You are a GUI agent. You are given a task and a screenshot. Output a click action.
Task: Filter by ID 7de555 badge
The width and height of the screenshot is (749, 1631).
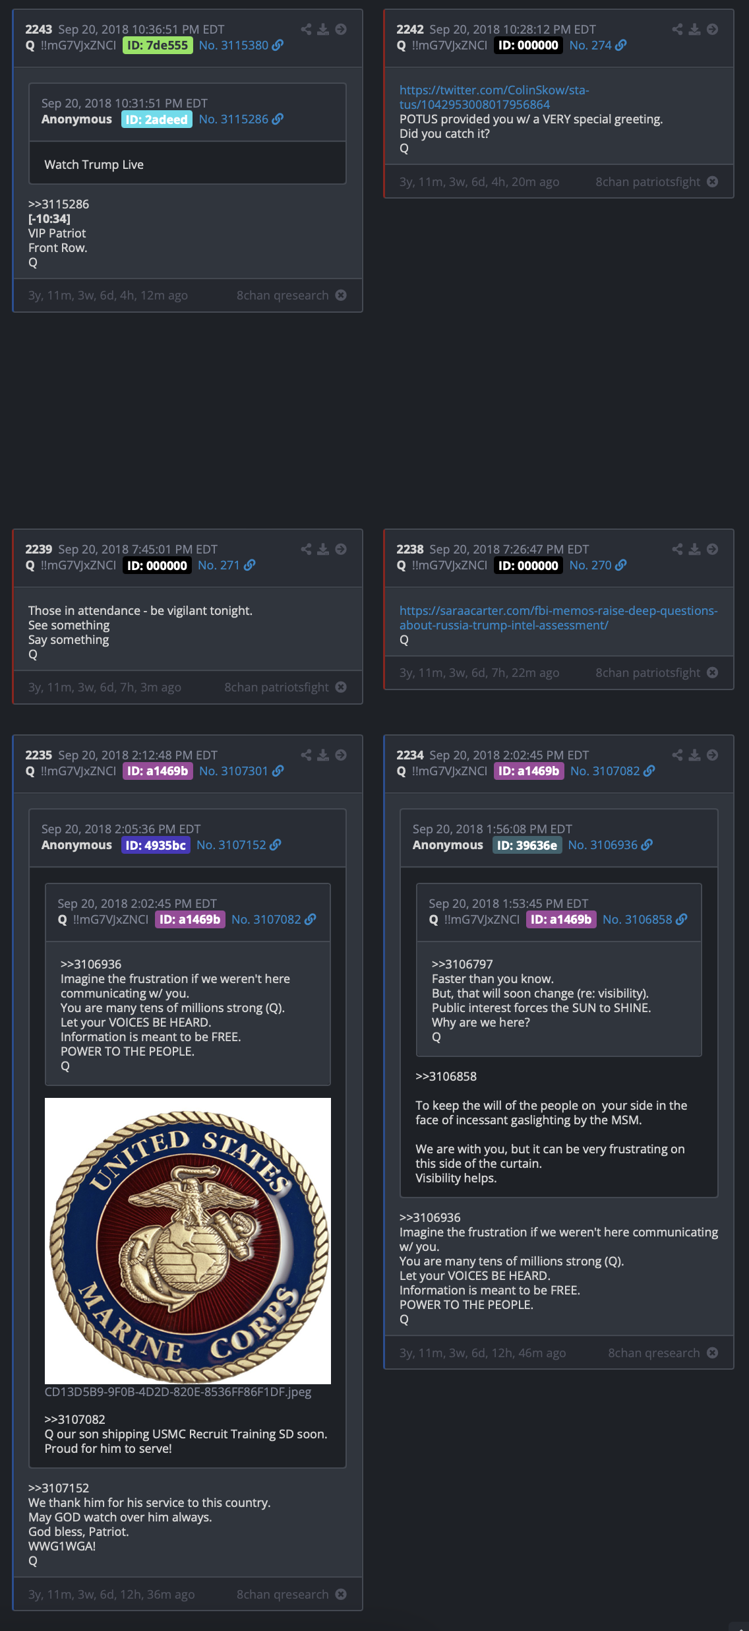158,46
